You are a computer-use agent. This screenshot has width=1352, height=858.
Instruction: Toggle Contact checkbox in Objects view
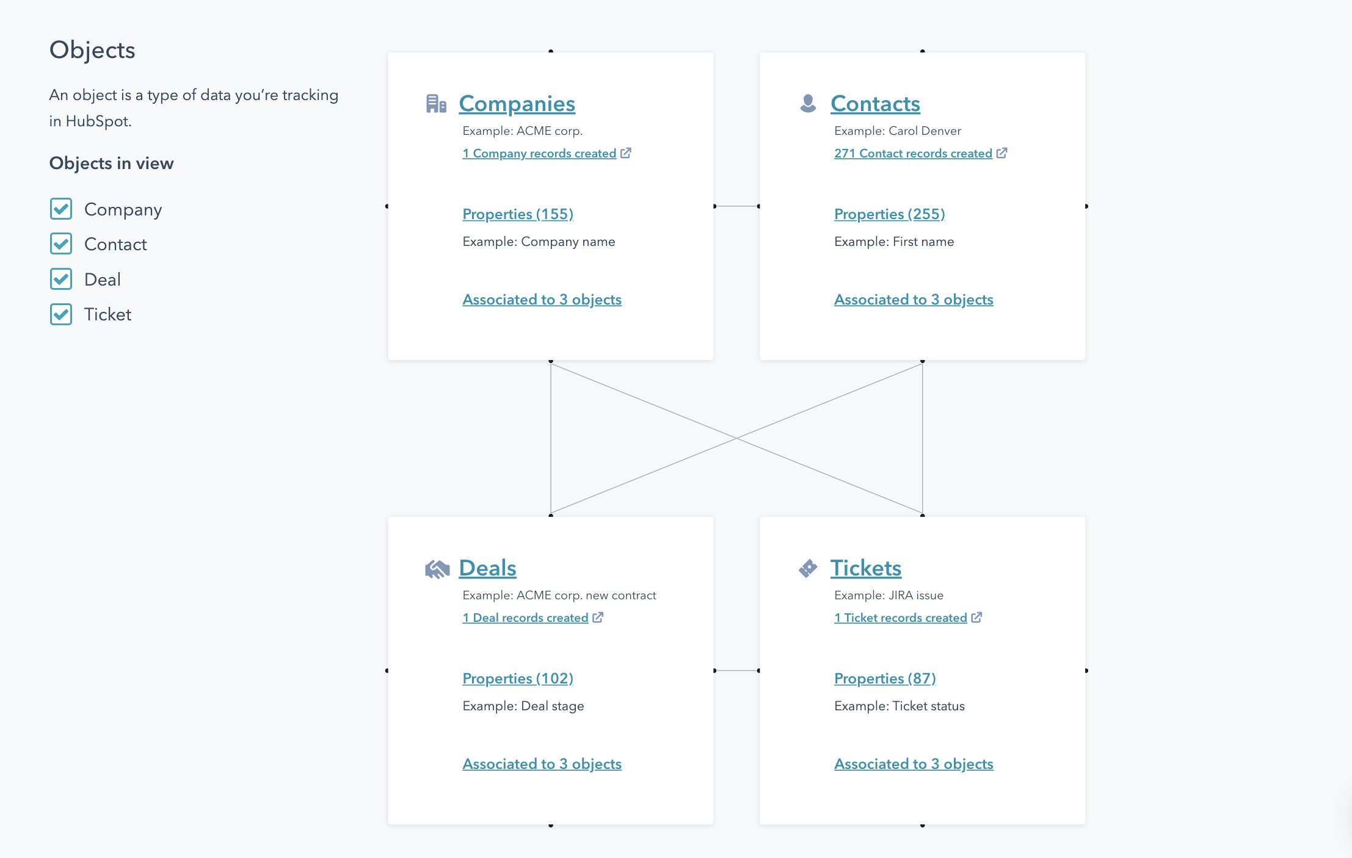61,244
